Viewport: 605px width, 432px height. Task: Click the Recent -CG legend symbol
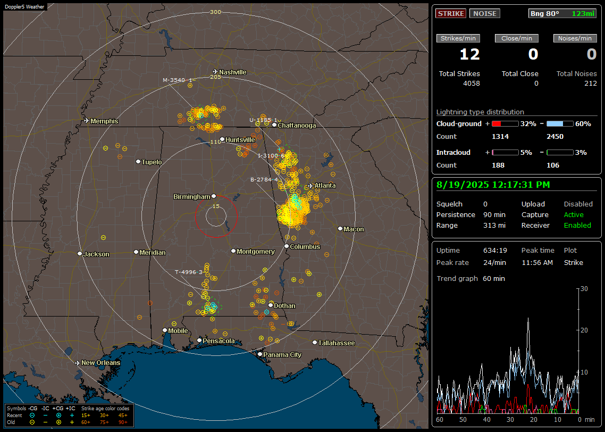32,416
